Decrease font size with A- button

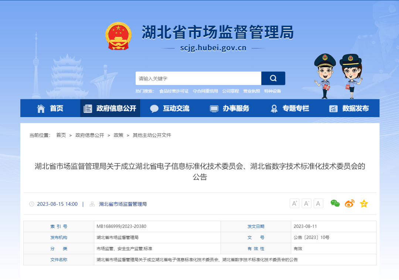[x=306, y=204]
